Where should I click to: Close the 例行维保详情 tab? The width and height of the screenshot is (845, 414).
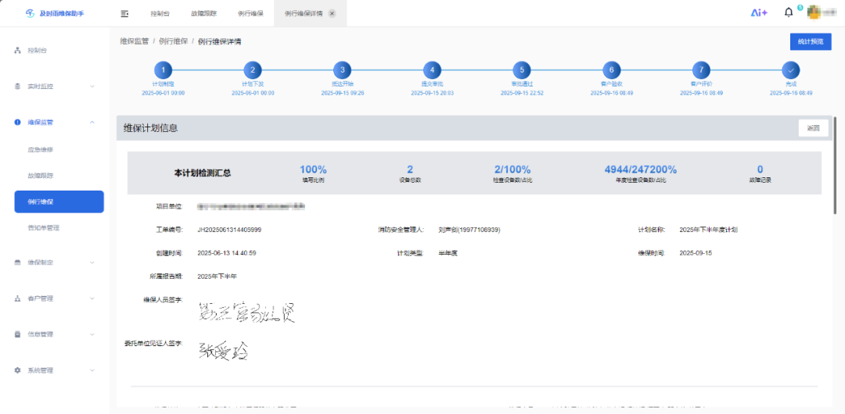(x=332, y=14)
